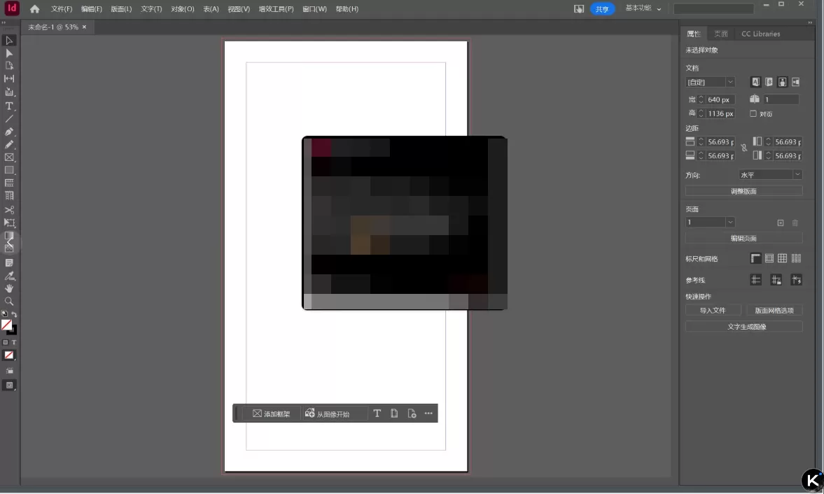Toggle the lock guides icon in 参考线 row

(x=776, y=279)
